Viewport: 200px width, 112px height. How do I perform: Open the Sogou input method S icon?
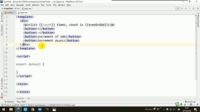tap(177, 104)
